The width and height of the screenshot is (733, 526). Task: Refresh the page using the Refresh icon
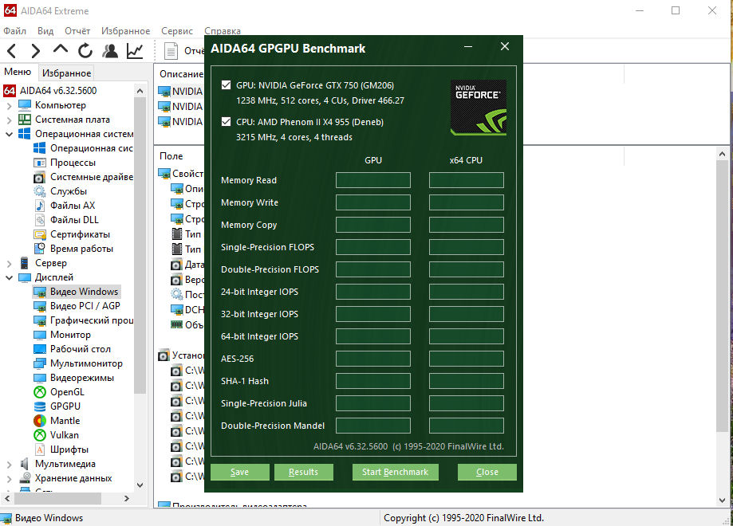tap(85, 50)
